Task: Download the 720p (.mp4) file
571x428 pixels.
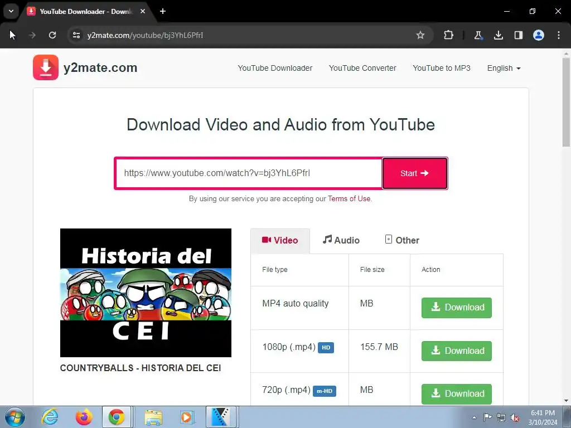Action: click(457, 394)
